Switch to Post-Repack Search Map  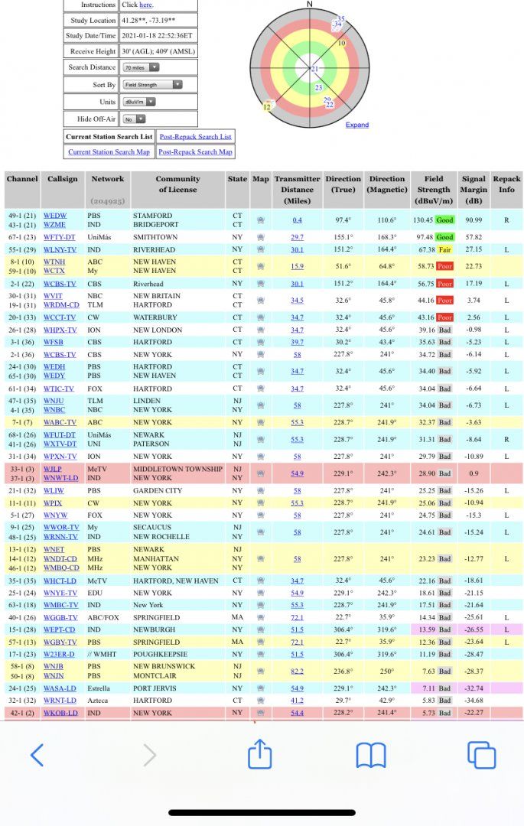click(x=195, y=151)
